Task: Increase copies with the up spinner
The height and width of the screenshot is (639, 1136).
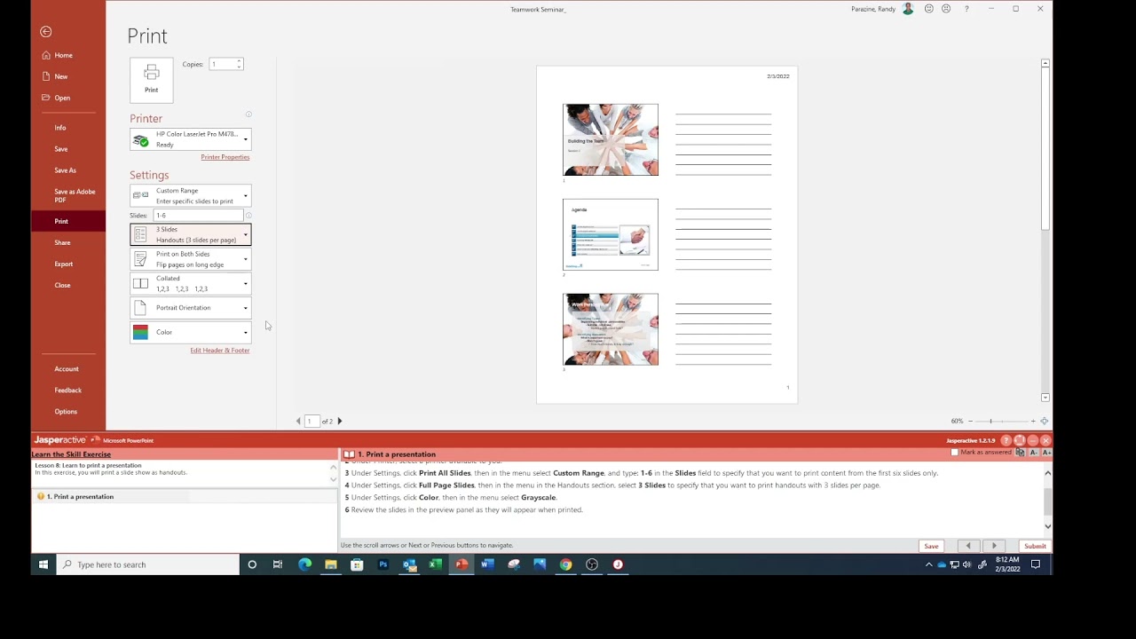Action: 240,61
